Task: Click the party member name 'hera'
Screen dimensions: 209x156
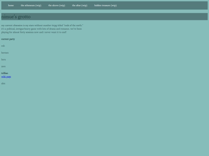Action: [x=3, y=60]
